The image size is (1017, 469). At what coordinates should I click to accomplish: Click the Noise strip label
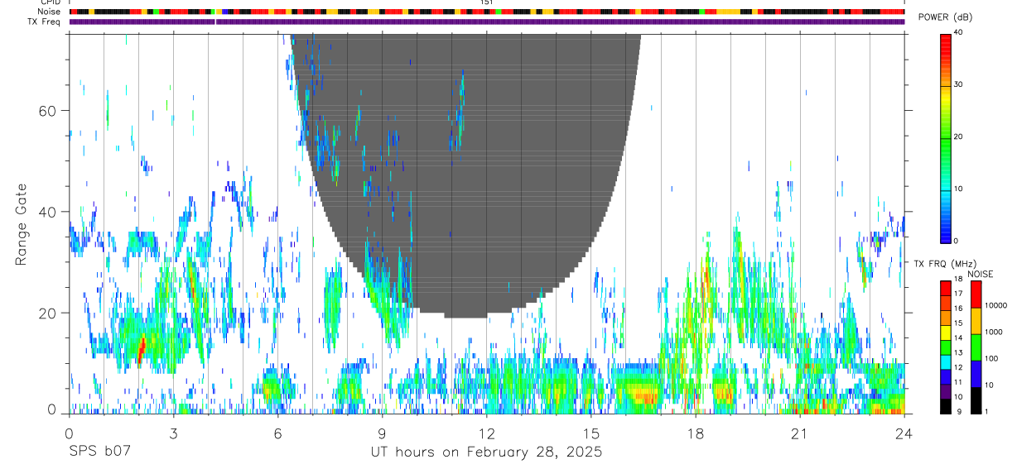pos(50,12)
